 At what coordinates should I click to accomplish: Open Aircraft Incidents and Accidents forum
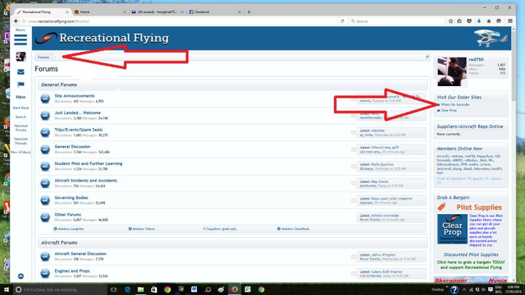click(86, 181)
